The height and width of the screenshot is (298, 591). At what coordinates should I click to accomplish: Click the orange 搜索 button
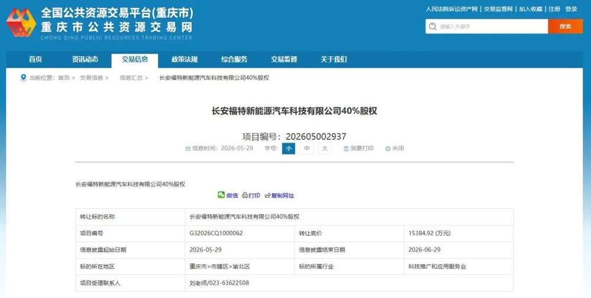(566, 27)
